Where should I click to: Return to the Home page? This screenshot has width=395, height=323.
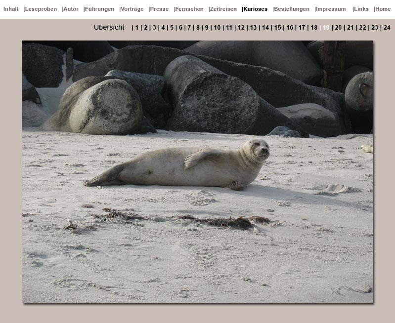point(383,9)
